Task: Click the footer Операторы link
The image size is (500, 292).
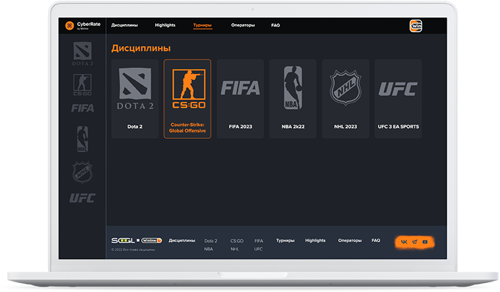Action: point(350,241)
